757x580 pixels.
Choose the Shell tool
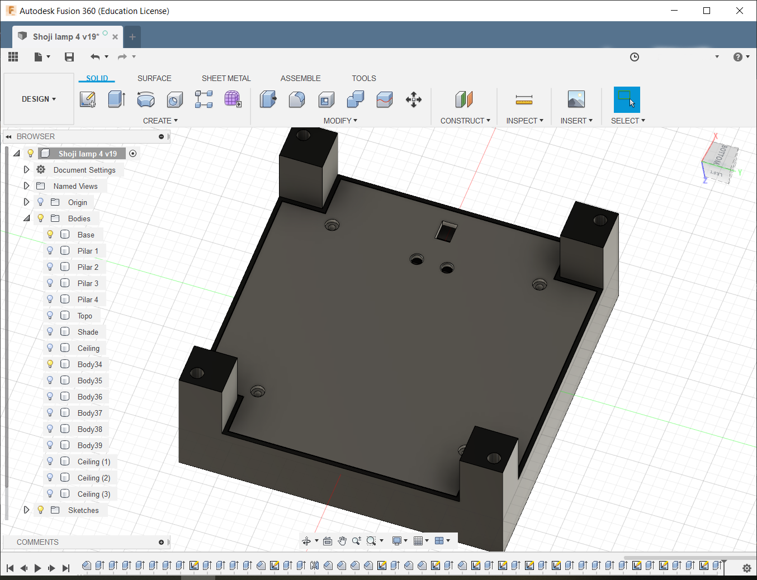pyautogui.click(x=326, y=99)
